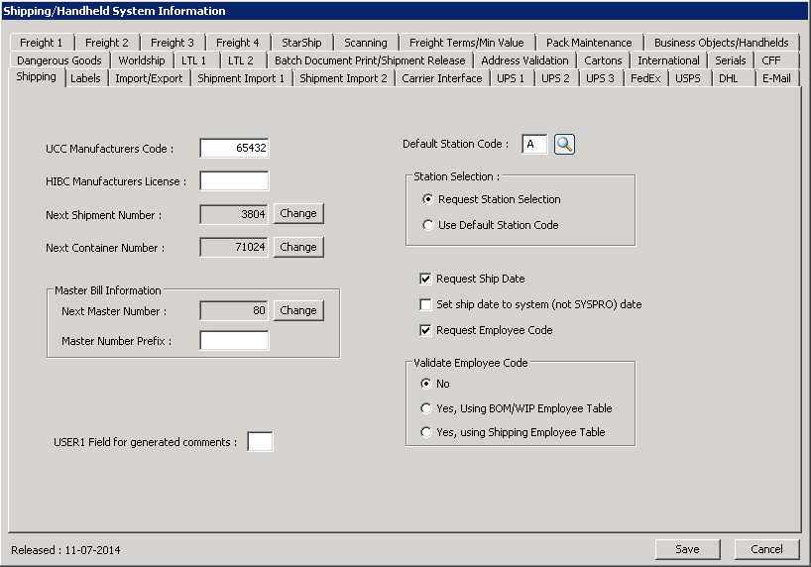Screen dimensions: 811x567
Task: Go to the Address Validation tab
Action: tap(524, 60)
